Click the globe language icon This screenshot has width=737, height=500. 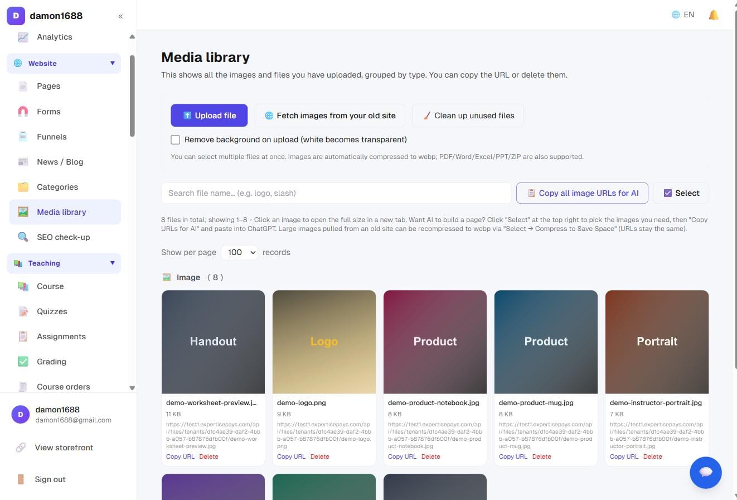point(676,15)
